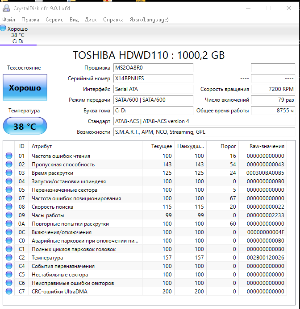Click the status orb for attribute C1
300x309 pixels.
tap(9, 249)
